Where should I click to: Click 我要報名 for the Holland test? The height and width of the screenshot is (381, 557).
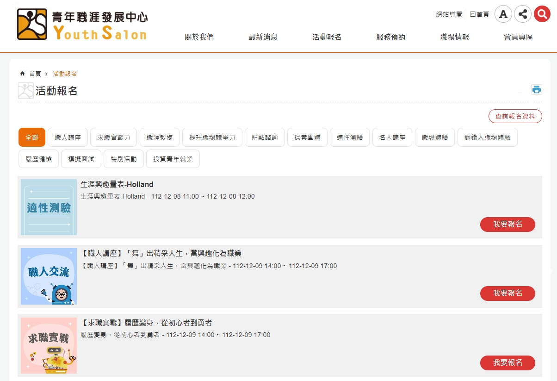[x=507, y=225]
